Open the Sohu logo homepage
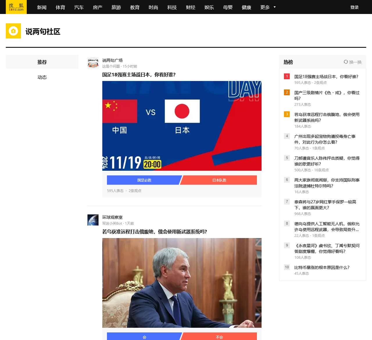The width and height of the screenshot is (372, 340). [x=16, y=7]
